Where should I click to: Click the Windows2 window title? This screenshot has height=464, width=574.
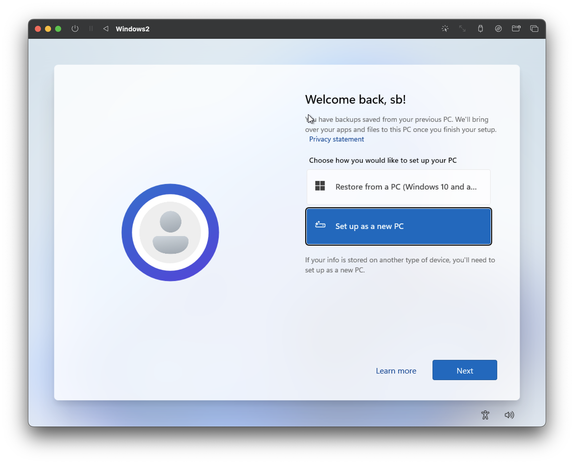pos(133,29)
